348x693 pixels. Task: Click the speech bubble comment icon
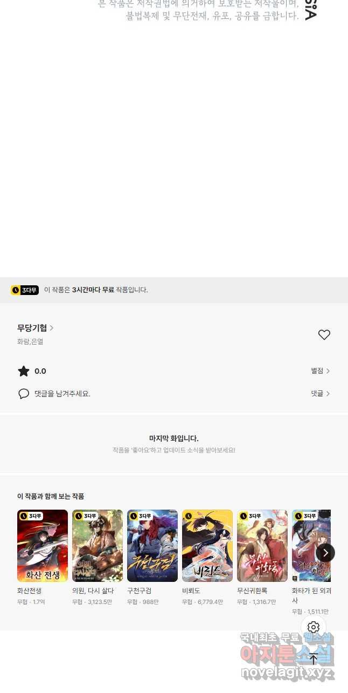(24, 394)
